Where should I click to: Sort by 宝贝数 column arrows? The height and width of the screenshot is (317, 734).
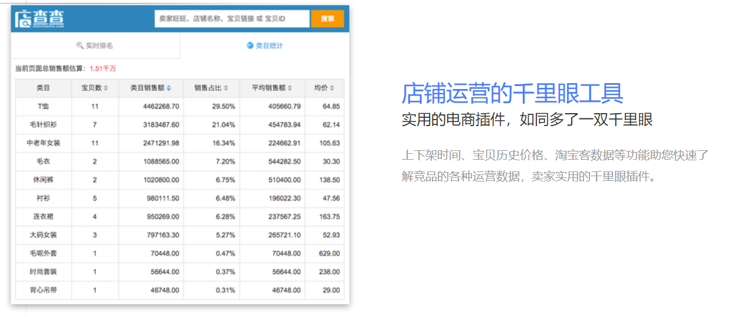106,88
